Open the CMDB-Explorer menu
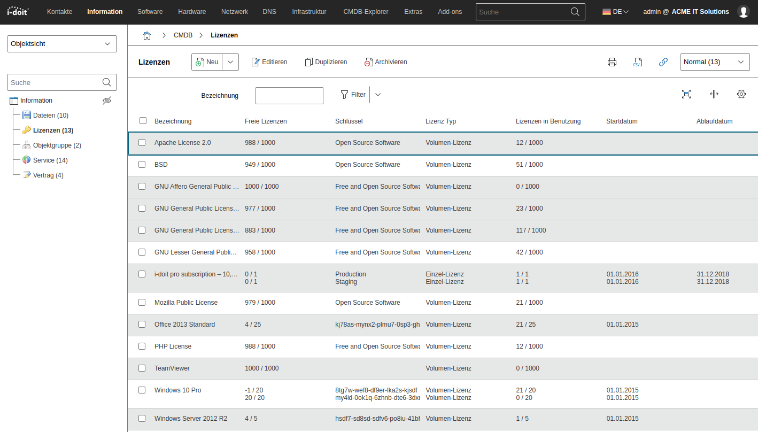 click(366, 11)
